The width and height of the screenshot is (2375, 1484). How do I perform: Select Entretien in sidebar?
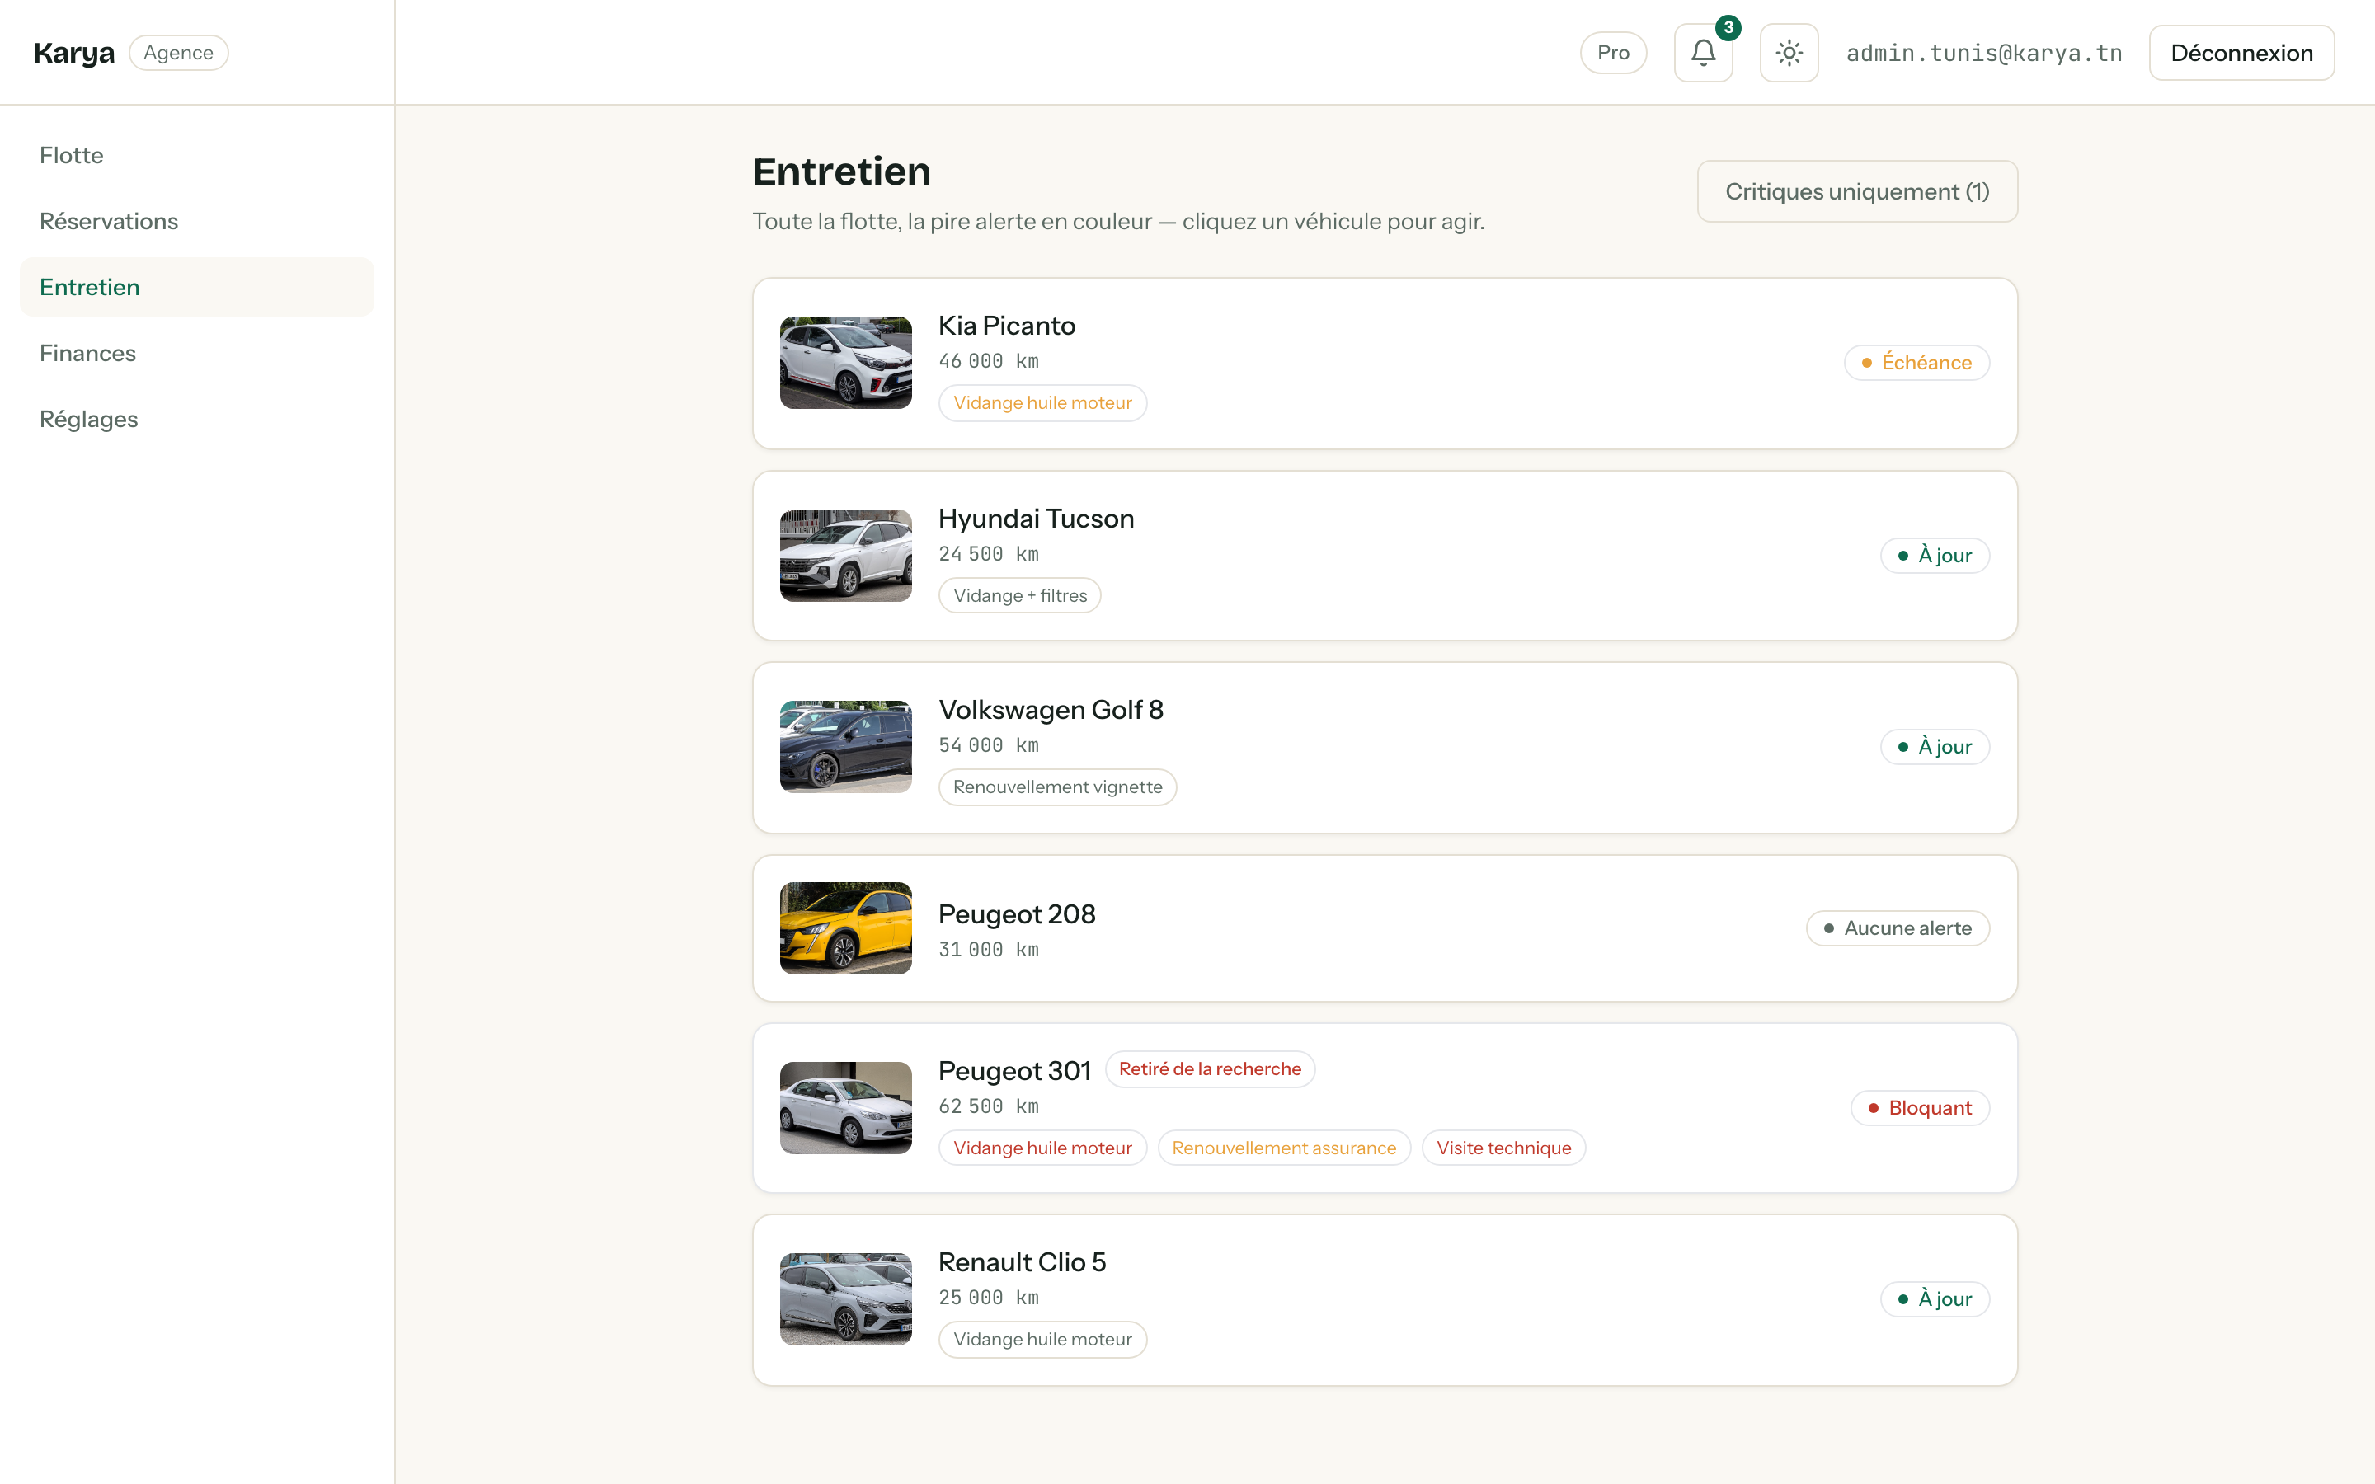196,287
